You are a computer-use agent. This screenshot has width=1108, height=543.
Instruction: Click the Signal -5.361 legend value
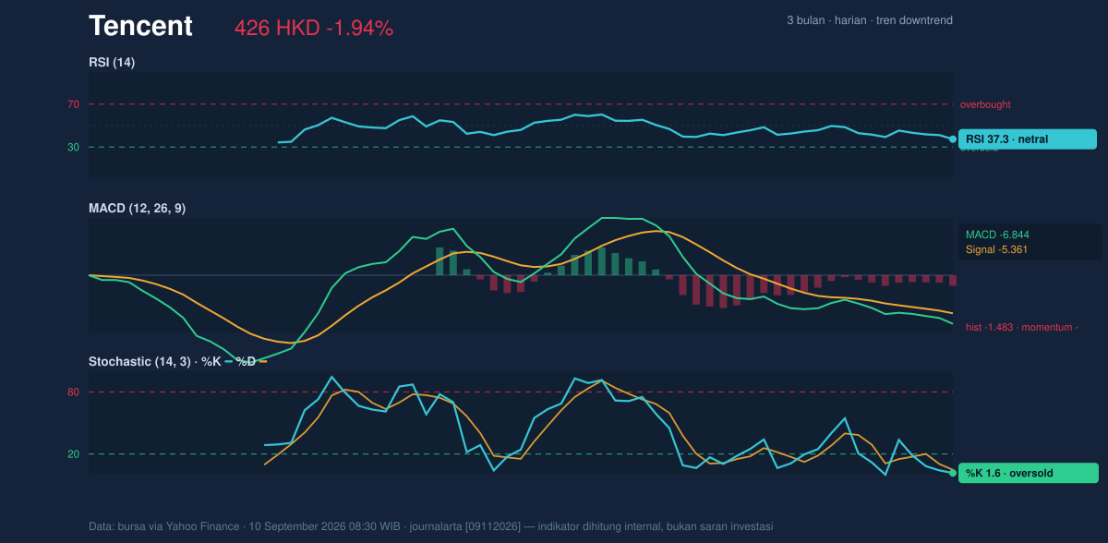pyautogui.click(x=997, y=249)
